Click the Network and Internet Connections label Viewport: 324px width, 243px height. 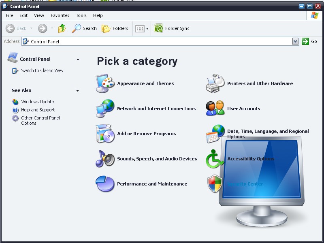tap(156, 109)
